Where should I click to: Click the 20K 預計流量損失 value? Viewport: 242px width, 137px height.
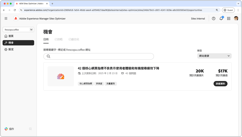point(200,71)
